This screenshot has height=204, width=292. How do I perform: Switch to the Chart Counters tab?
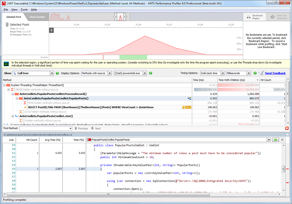coord(37,17)
